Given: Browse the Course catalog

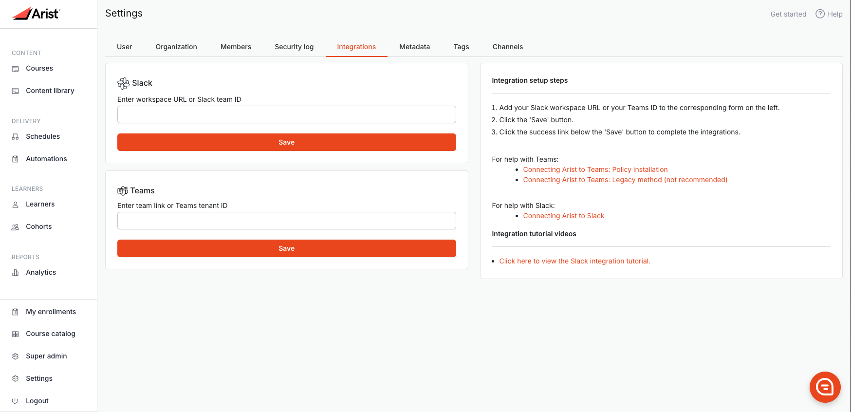Looking at the screenshot, I should 51,334.
